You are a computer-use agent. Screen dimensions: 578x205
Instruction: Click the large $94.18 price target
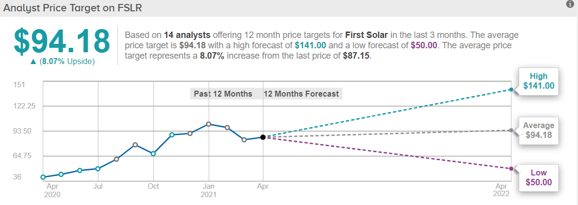click(62, 41)
